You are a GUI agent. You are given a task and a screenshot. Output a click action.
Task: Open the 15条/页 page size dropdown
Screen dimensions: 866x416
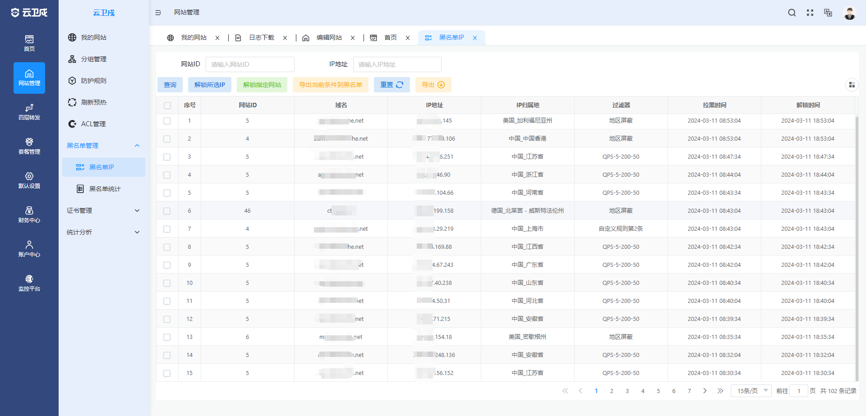tap(751, 391)
